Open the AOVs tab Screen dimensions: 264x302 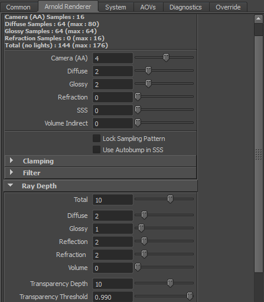tap(148, 7)
